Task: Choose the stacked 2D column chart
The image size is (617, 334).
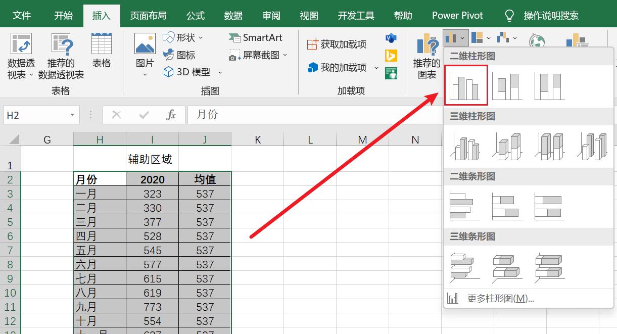Action: pos(507,86)
